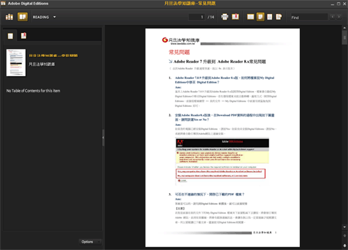Click the yellow book title link

click(x=54, y=56)
